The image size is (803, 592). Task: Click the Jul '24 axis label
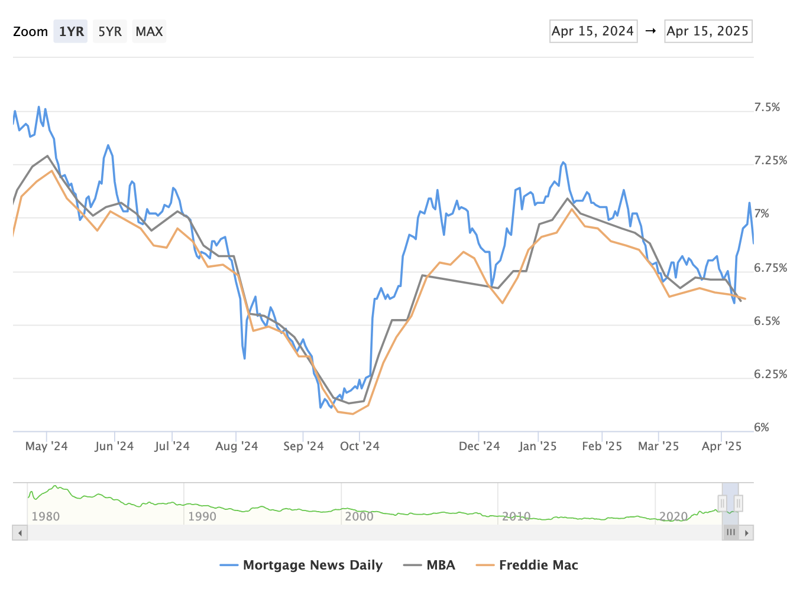click(x=172, y=447)
